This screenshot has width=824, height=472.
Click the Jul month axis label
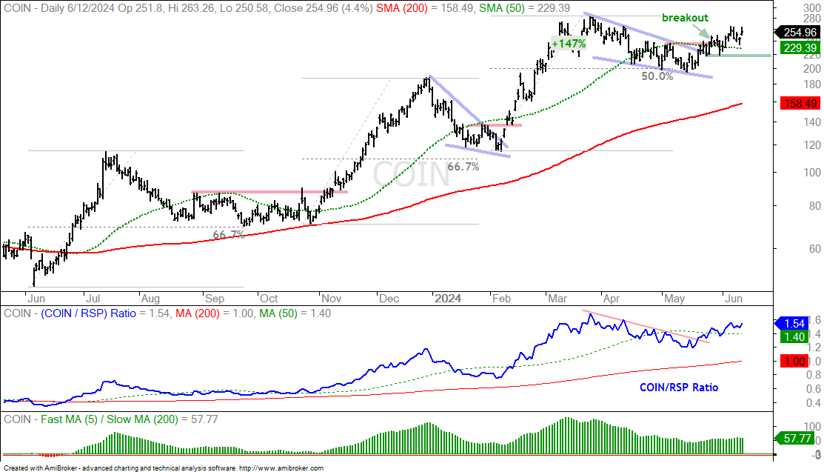93,299
